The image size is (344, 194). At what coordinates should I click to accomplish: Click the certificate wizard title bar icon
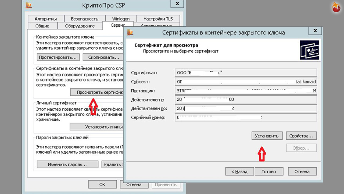coord(130,33)
